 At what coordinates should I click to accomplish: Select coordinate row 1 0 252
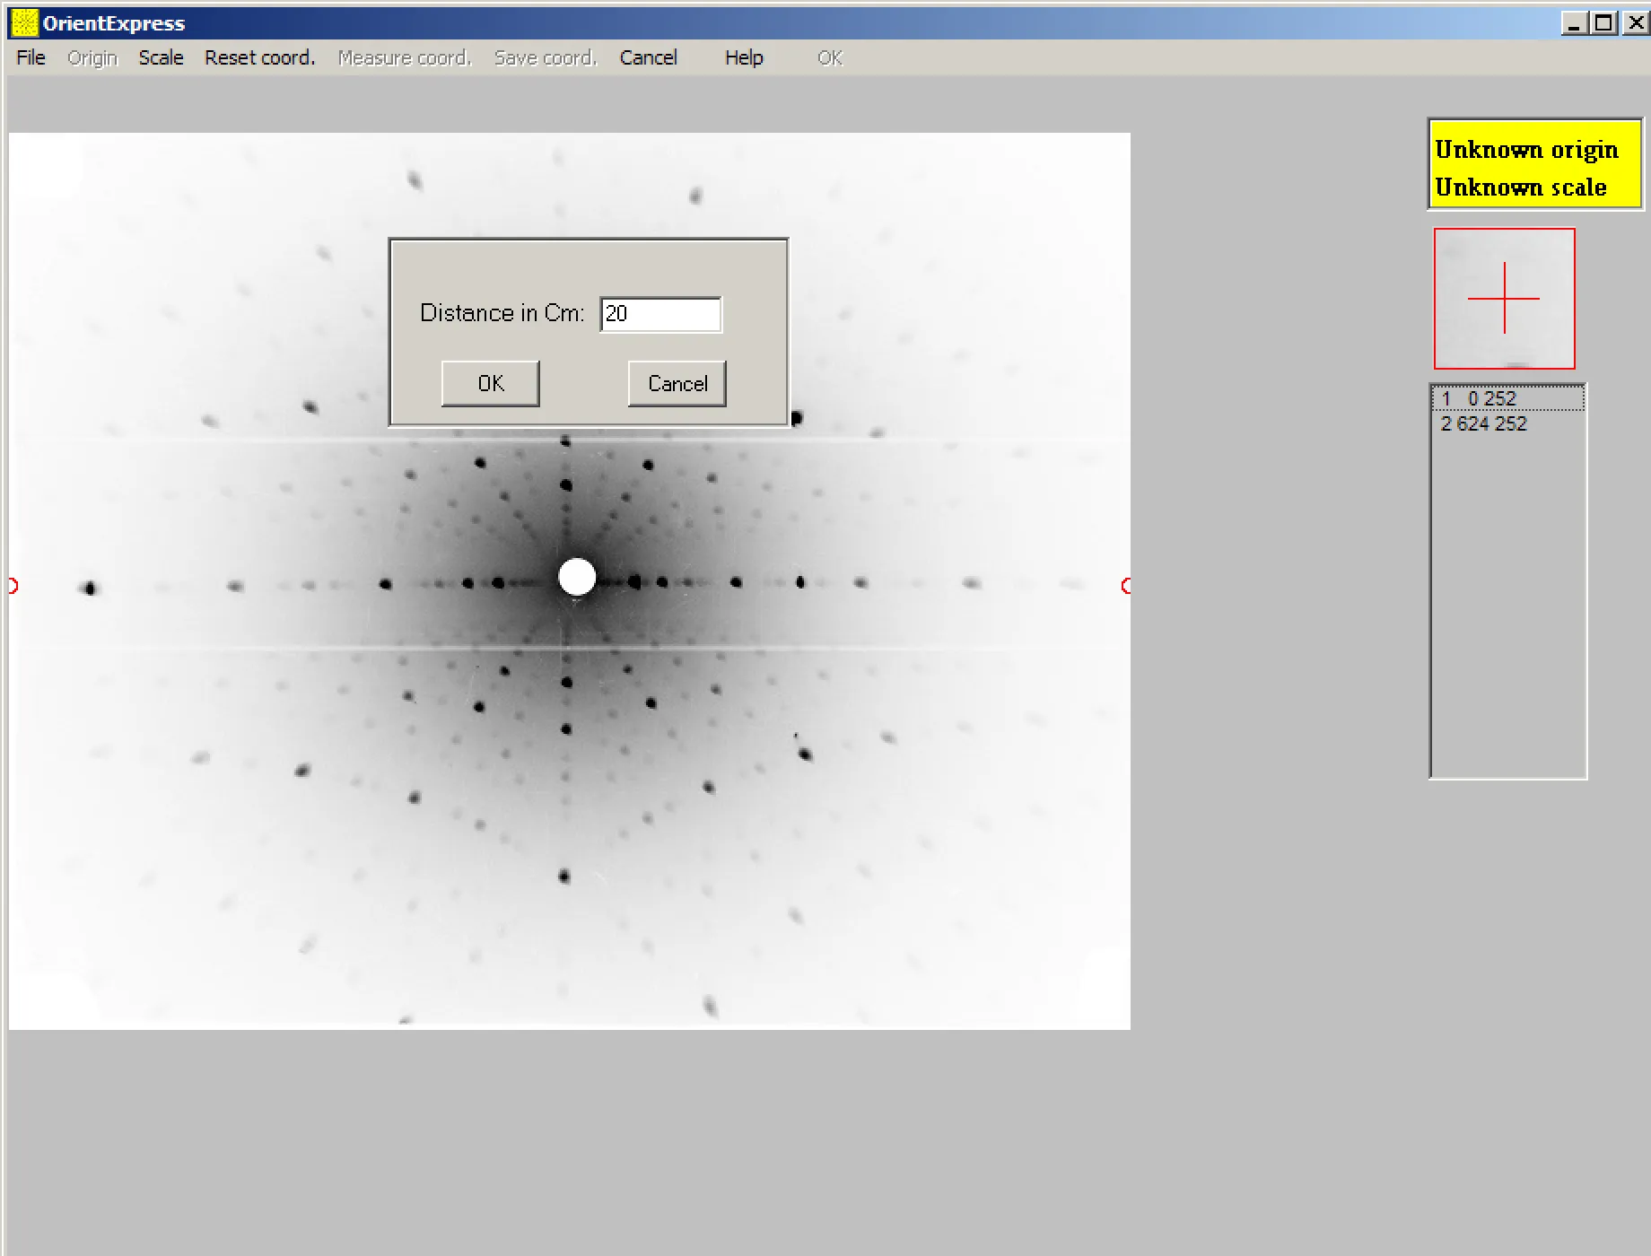(1508, 398)
